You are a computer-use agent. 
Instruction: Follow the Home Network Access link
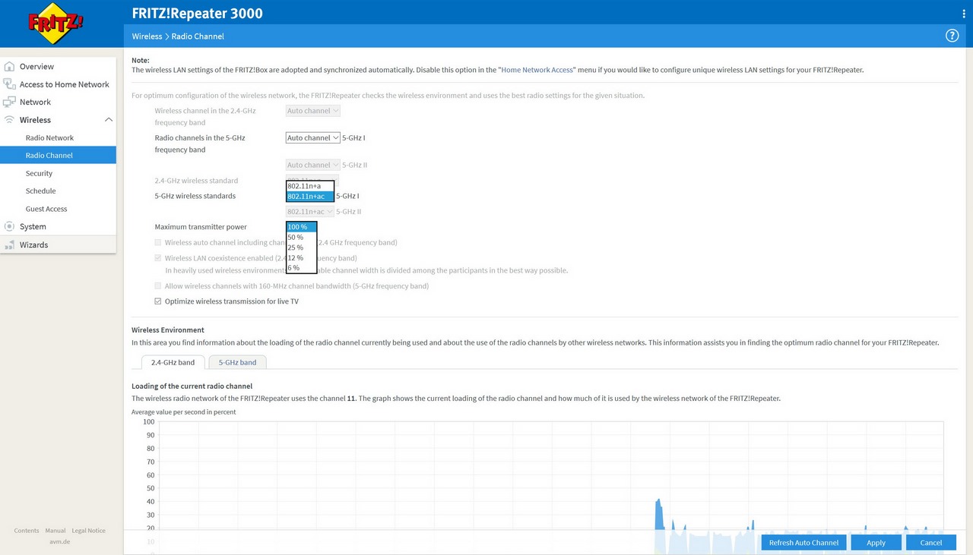click(537, 70)
